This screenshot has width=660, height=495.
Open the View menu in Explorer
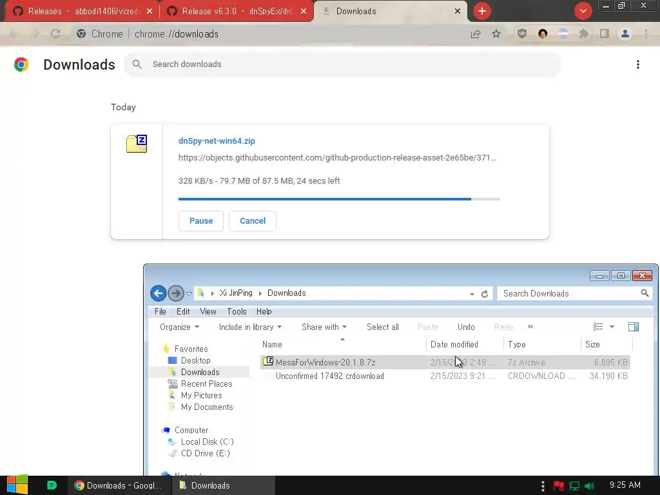click(x=208, y=311)
